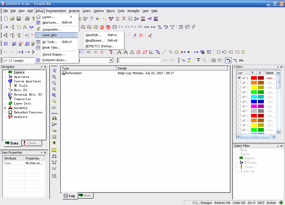Switch to the Comm... tab in Navigator

click(32, 143)
